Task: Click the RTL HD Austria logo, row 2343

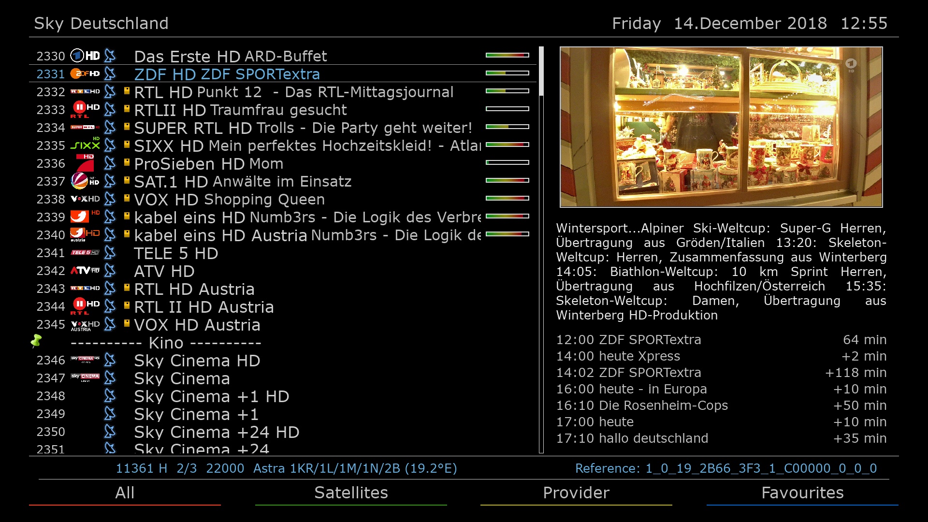Action: click(85, 288)
